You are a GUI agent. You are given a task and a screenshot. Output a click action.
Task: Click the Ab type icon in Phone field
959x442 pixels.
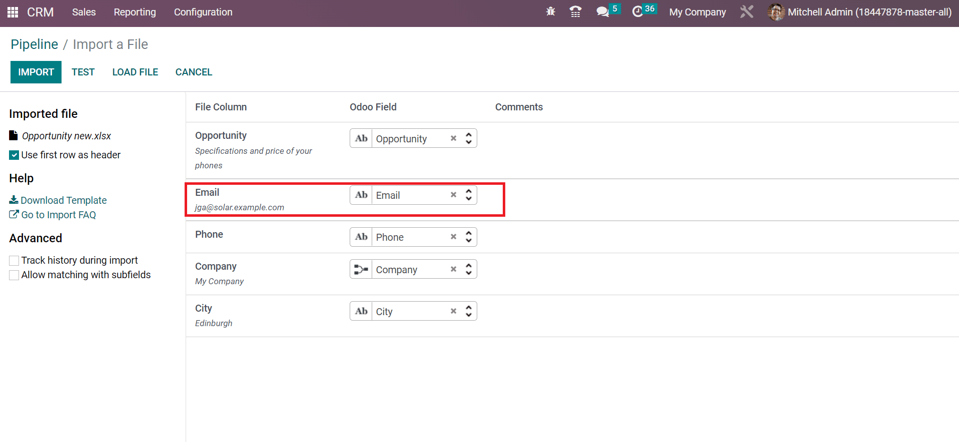click(361, 237)
